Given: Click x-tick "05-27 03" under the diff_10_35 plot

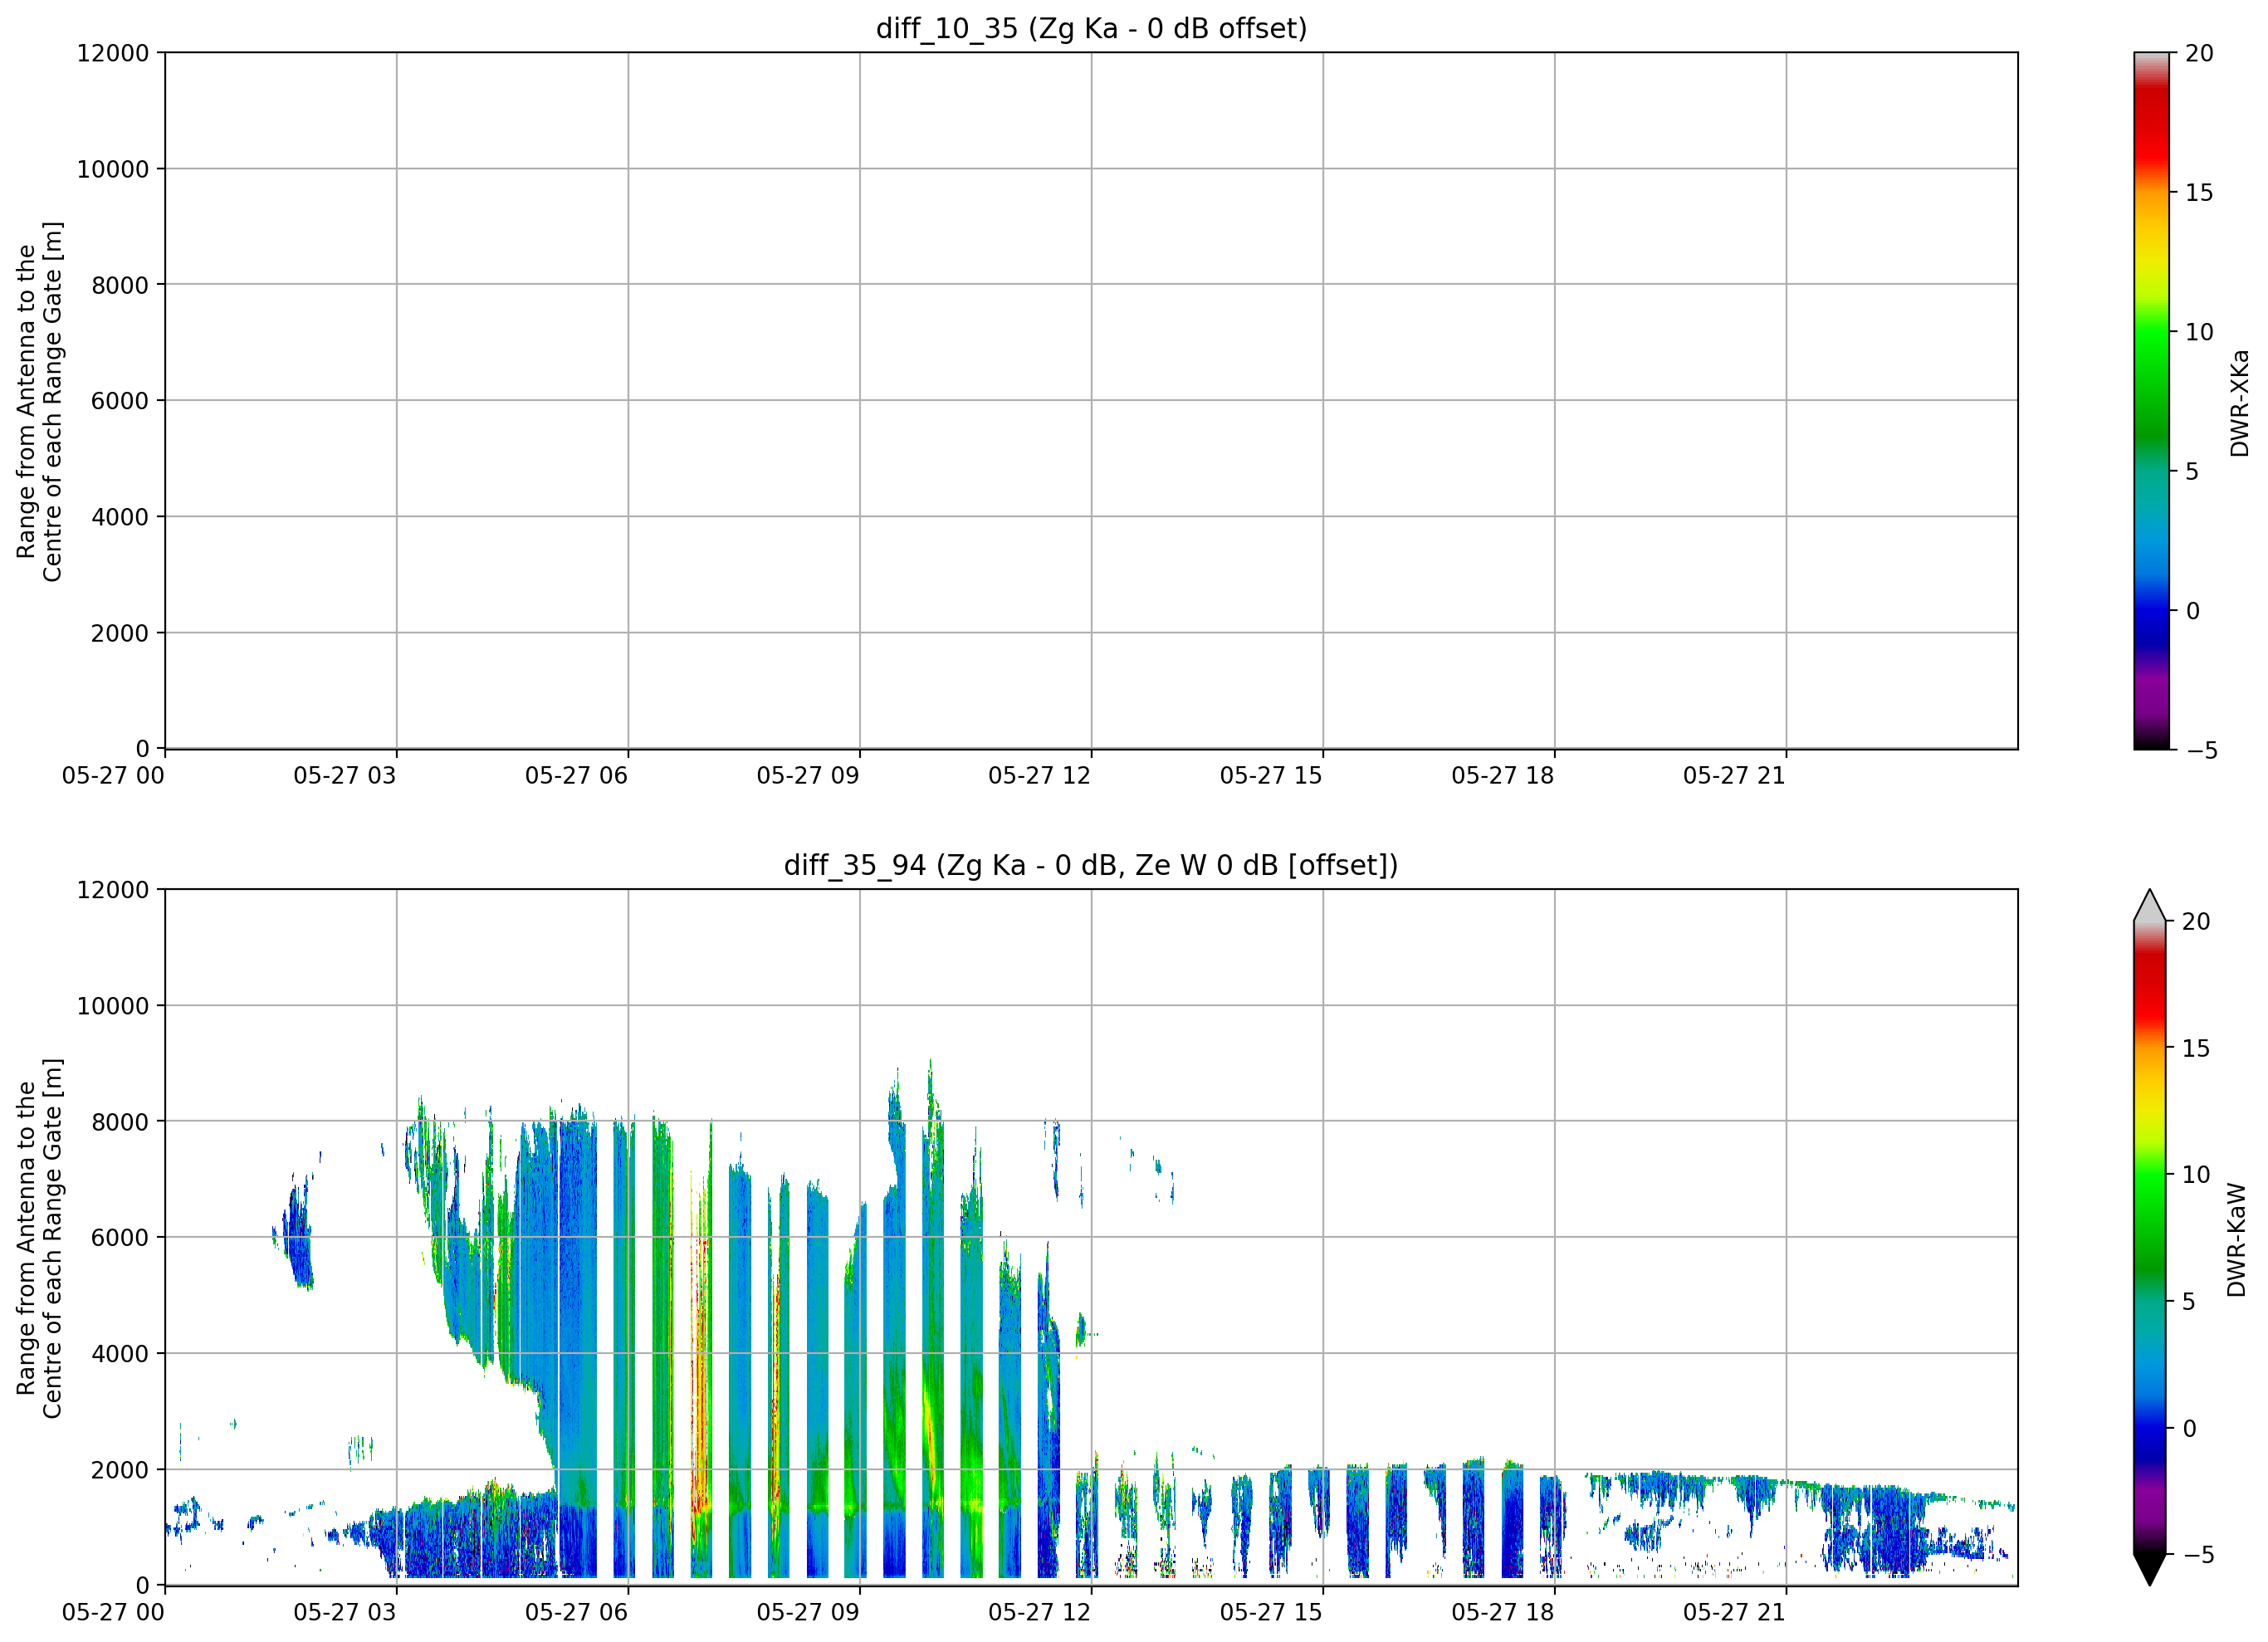Looking at the screenshot, I should (x=345, y=776).
